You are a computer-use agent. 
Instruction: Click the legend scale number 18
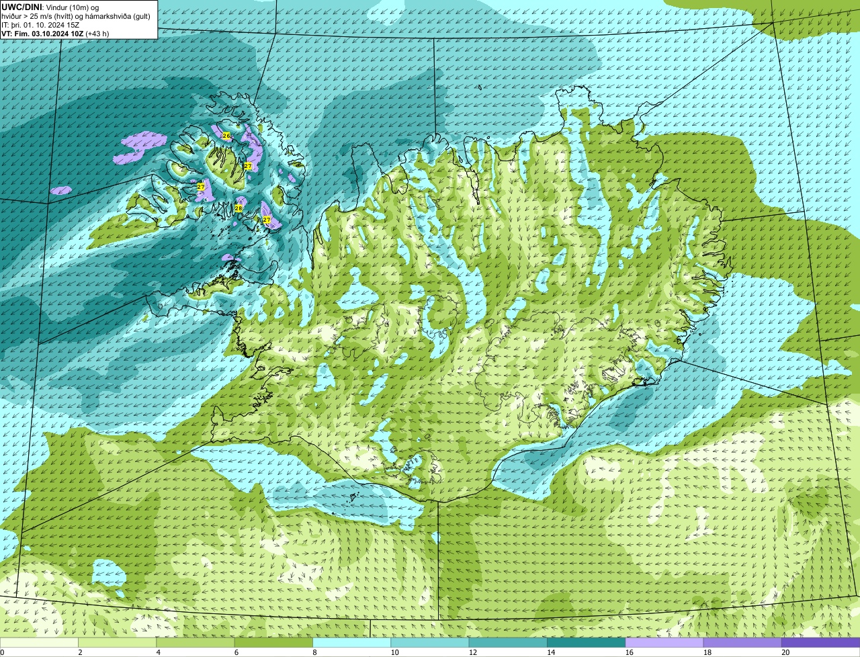click(707, 652)
